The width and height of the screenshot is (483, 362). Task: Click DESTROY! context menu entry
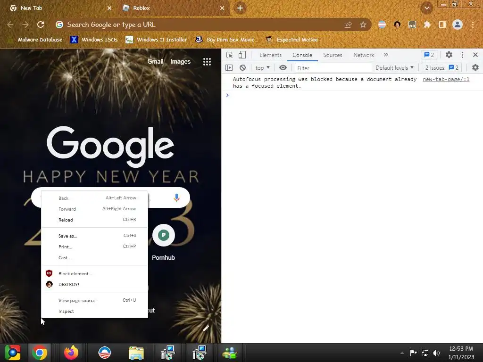tap(94, 284)
